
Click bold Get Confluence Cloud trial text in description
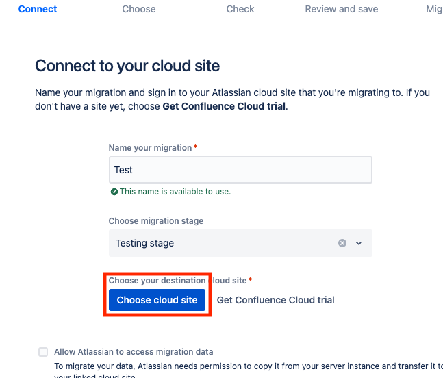click(x=223, y=106)
